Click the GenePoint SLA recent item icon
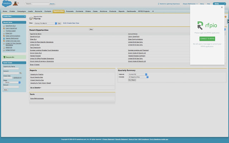Image resolution: width=229 pixels, height=143 pixels. coord(4,26)
